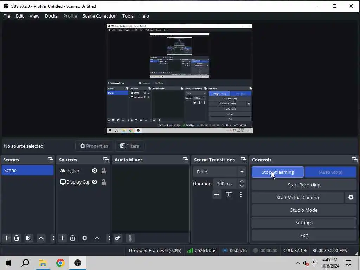360x270 pixels.
Task: Open OBS Settings button
Action: click(x=304, y=223)
